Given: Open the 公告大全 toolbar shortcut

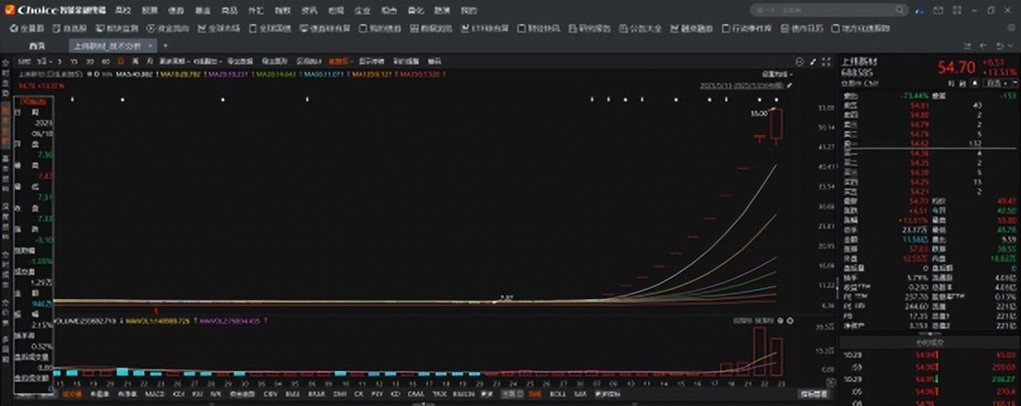Looking at the screenshot, I should point(640,29).
